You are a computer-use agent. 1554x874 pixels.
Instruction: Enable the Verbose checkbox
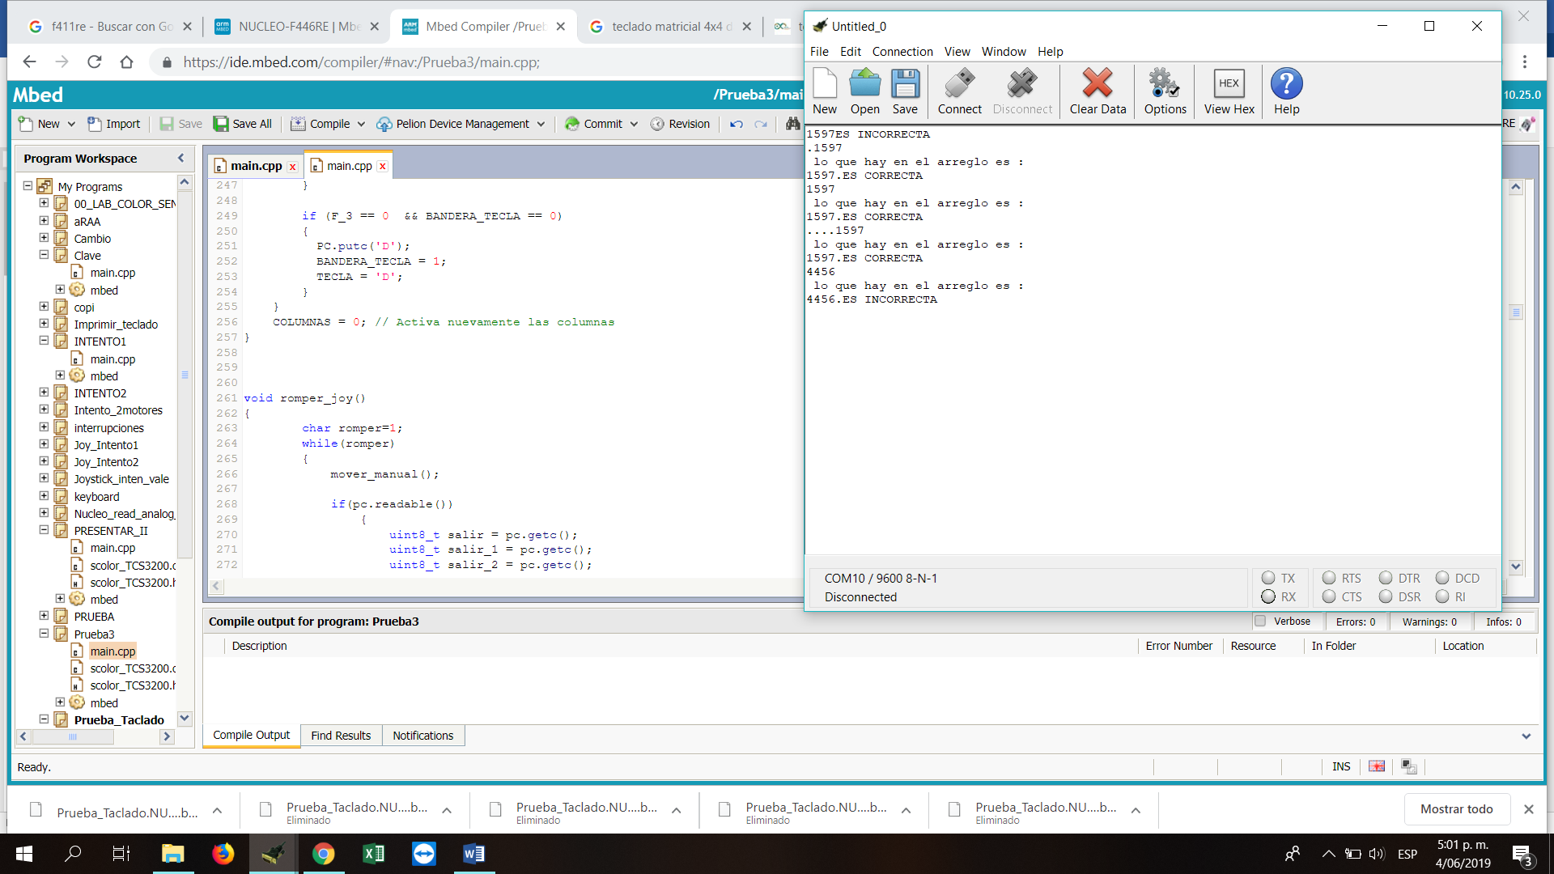click(1260, 621)
